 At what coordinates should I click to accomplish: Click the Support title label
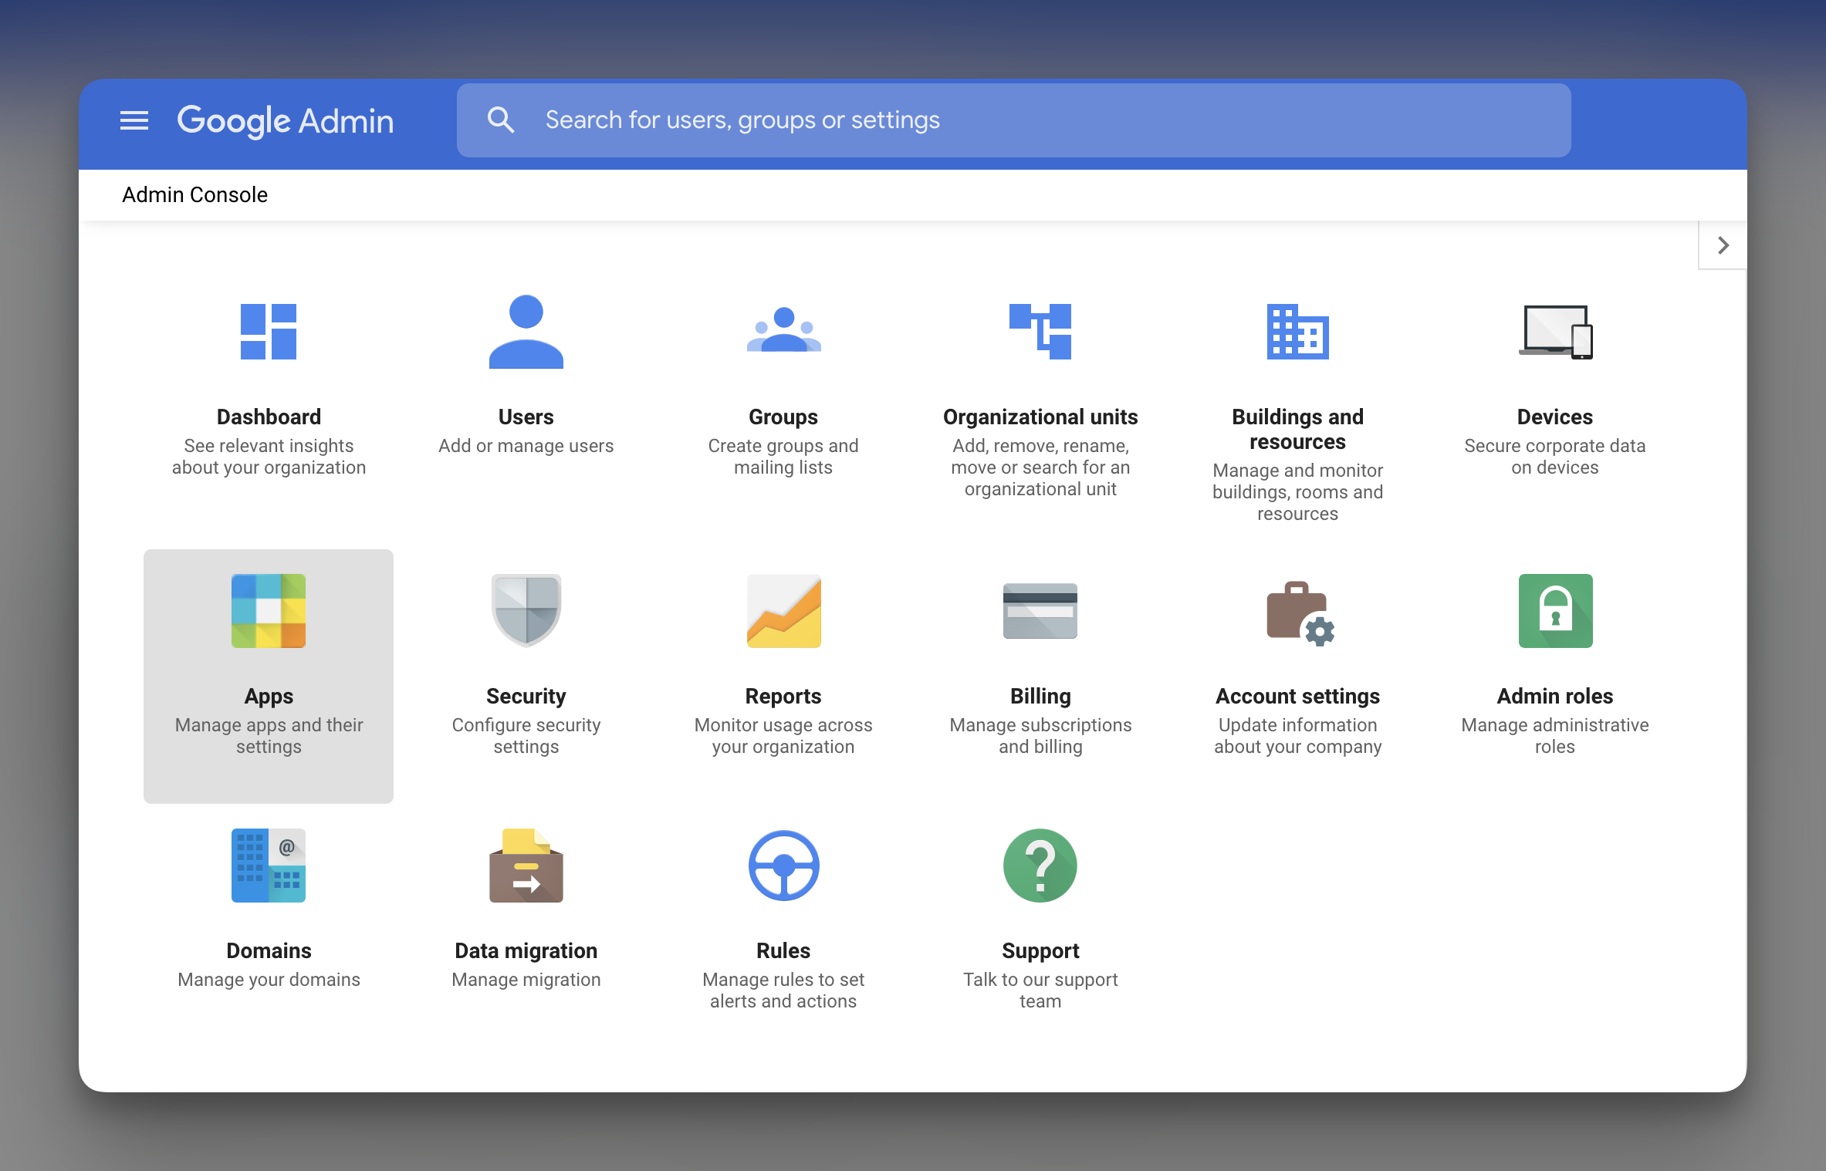pos(1040,951)
